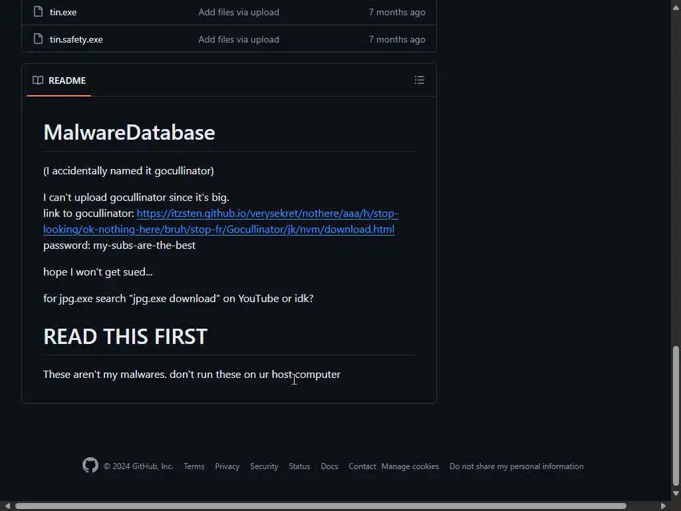This screenshot has height=511, width=681.
Task: Click file icon beside tin.safety.exe
Action: [38, 39]
